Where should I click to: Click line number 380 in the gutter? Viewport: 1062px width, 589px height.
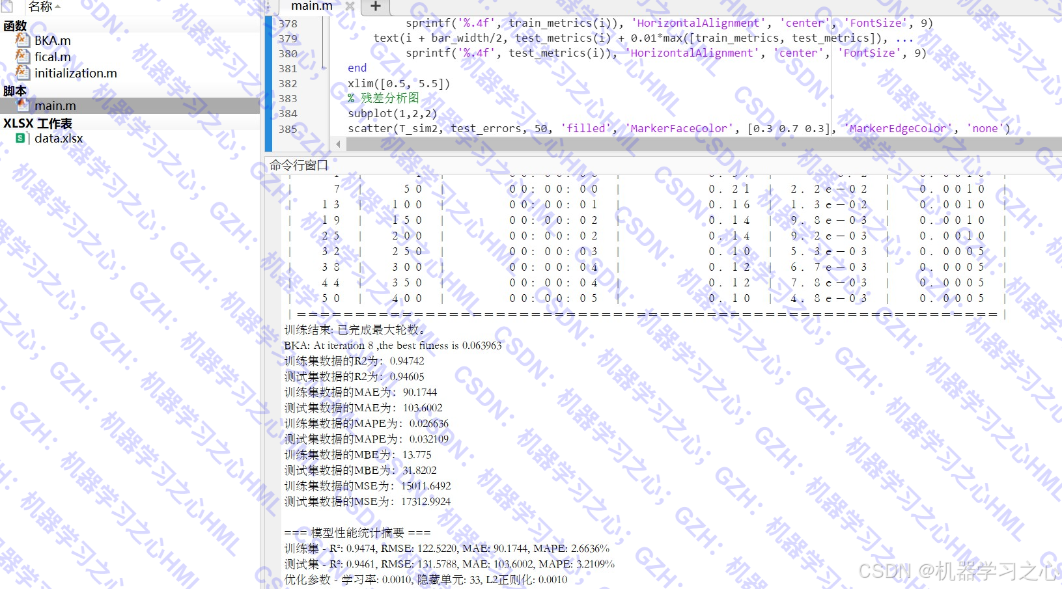tap(288, 53)
